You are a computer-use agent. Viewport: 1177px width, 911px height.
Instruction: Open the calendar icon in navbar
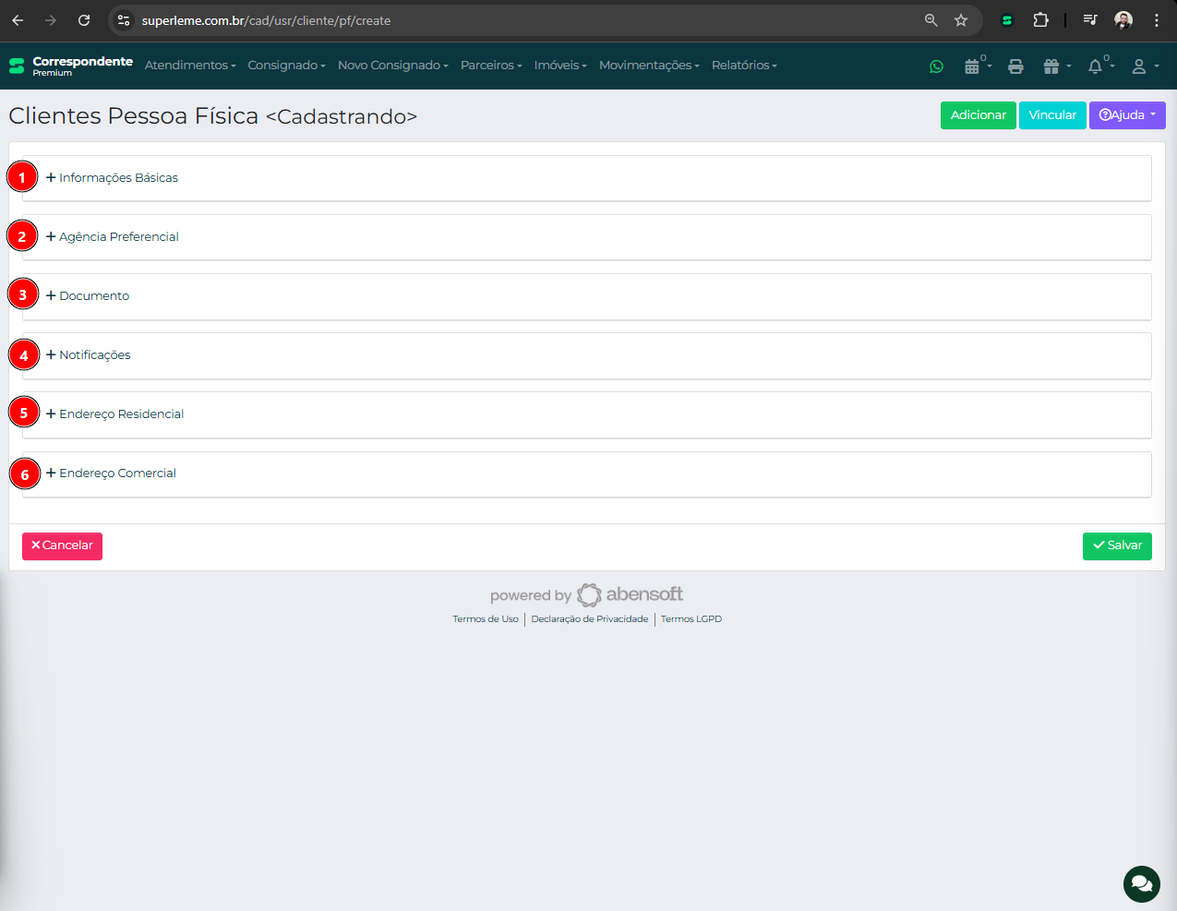[972, 66]
